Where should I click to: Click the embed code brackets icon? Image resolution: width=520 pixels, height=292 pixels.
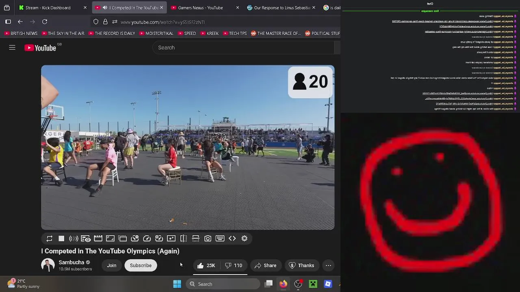click(x=232, y=238)
